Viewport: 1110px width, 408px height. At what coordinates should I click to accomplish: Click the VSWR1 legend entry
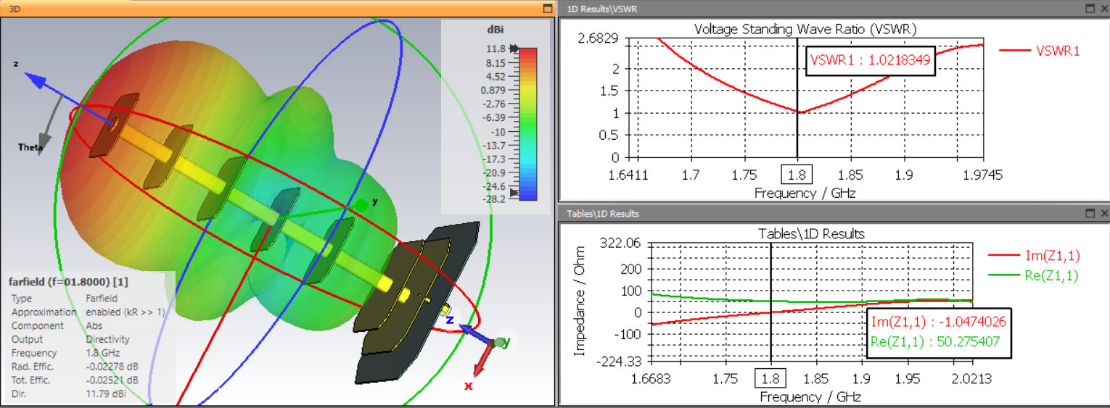pos(1040,51)
